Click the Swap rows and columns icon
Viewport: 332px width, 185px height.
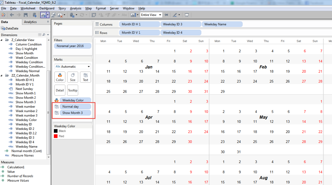(94, 15)
